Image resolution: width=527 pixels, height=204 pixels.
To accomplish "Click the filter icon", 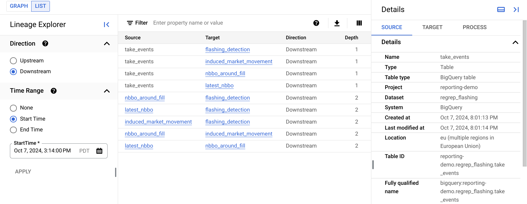I will point(130,23).
